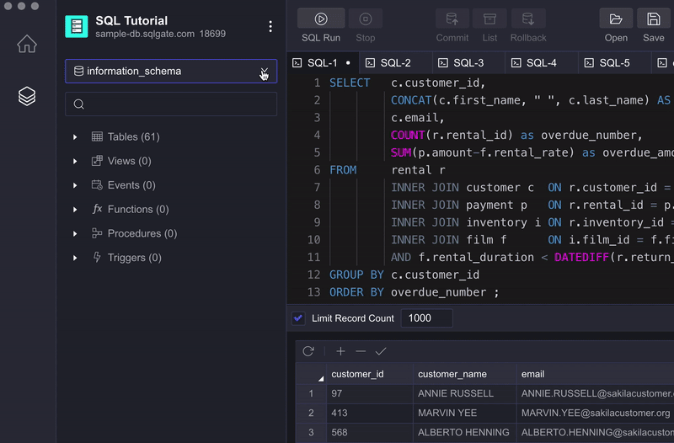The image size is (674, 443).
Task: Switch to the SQL-4 tab
Action: (542, 62)
